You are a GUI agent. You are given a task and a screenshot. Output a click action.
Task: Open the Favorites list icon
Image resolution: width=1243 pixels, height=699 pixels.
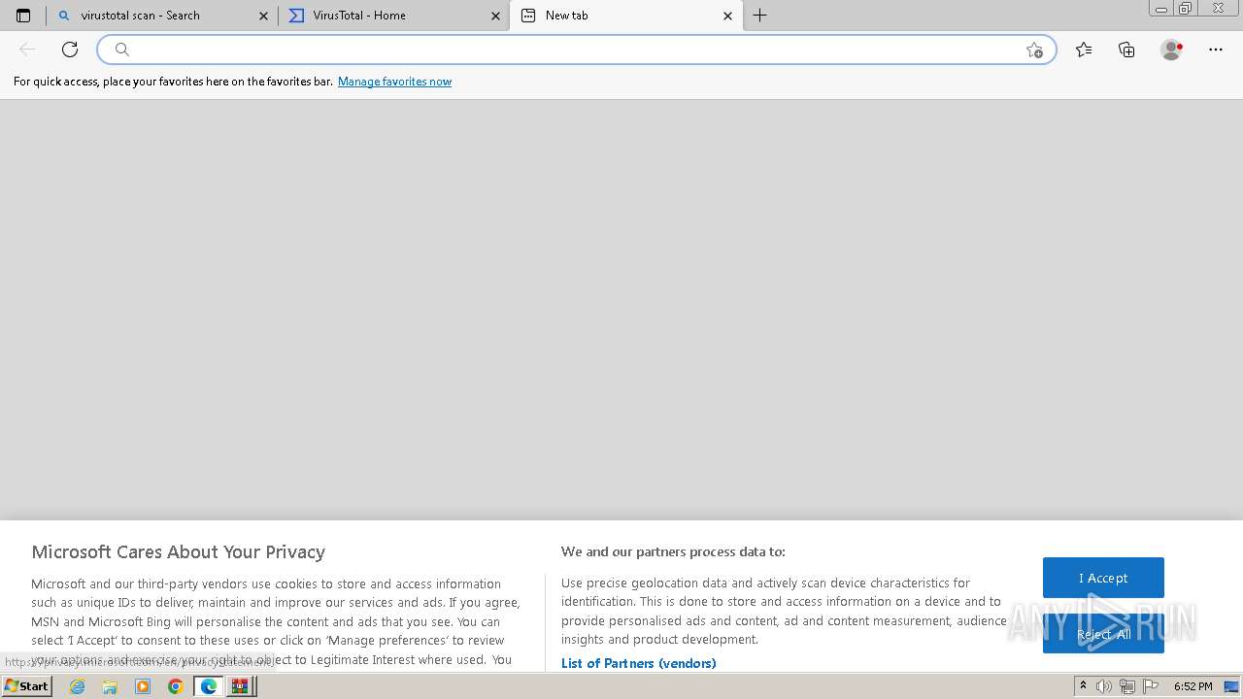tap(1084, 50)
